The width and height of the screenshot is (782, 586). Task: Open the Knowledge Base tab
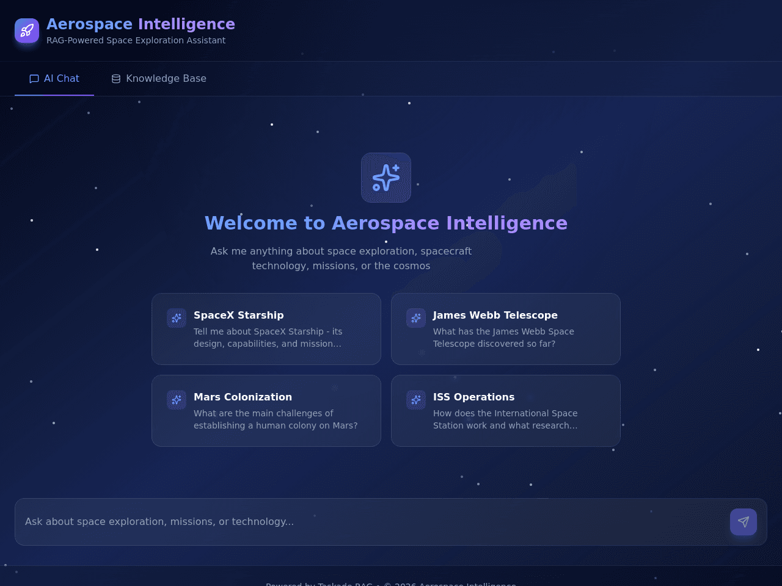click(x=159, y=79)
